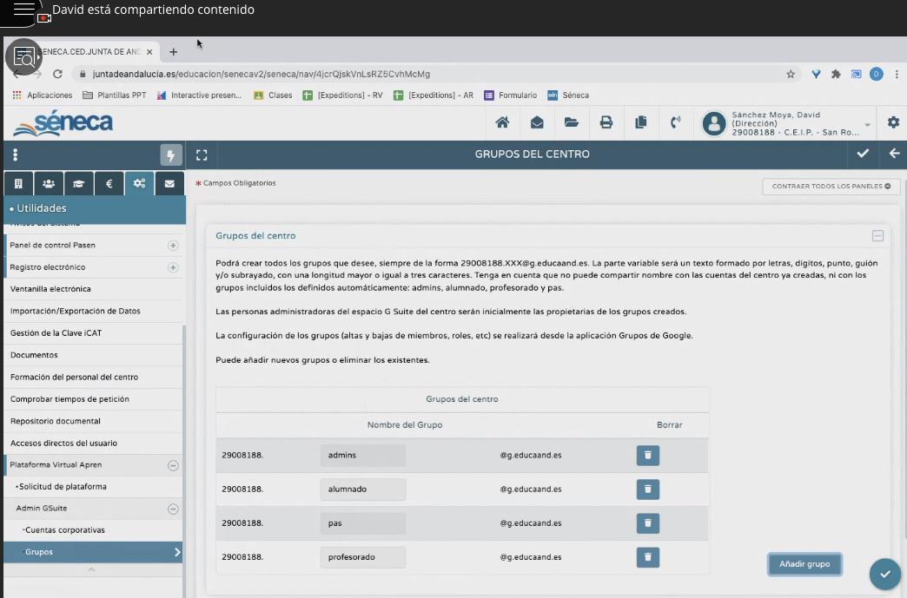This screenshot has height=598, width=907.
Task: Open the messages envelope-open icon in header
Action: tap(537, 122)
